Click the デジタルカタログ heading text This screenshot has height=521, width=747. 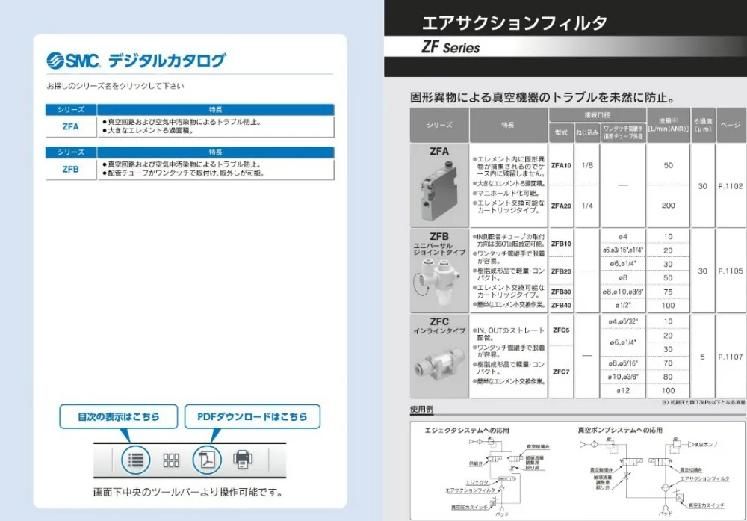(167, 61)
